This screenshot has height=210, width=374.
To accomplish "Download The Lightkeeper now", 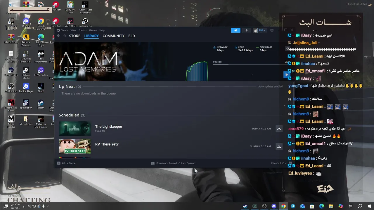I will pos(279,129).
